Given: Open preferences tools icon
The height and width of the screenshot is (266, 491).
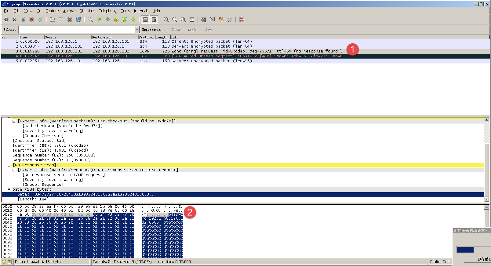Looking at the screenshot, I should coord(230,20).
